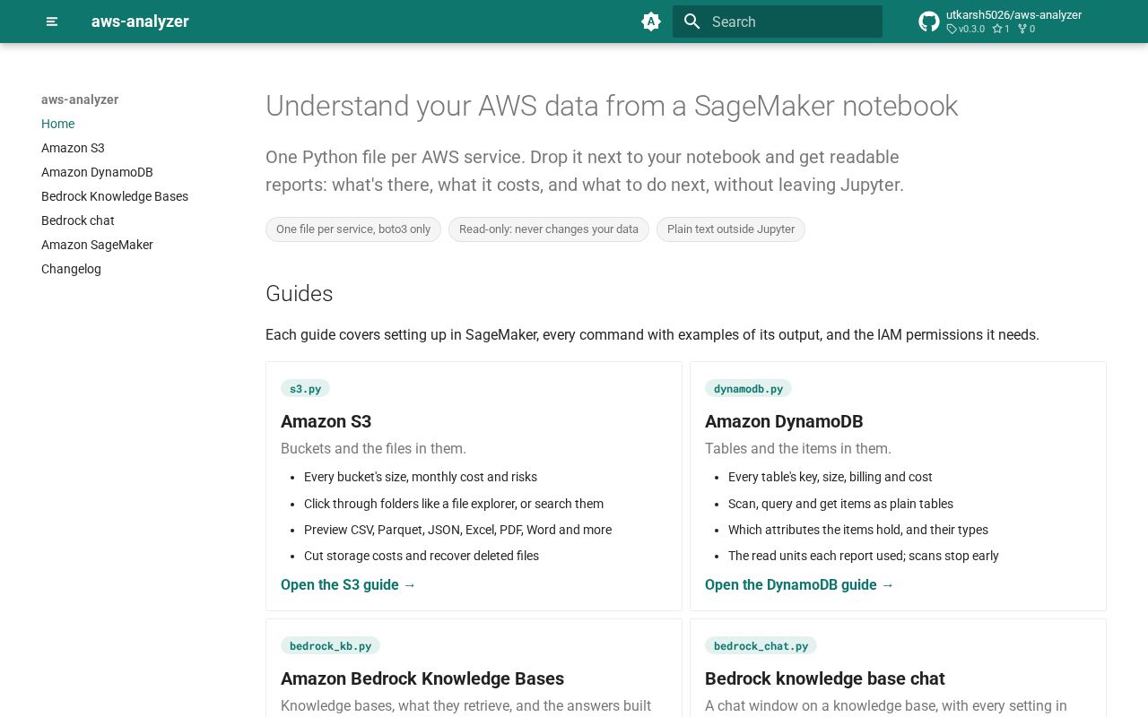Click the Amazon S3 card heading
Viewport: 1148px width, 717px height.
326,421
